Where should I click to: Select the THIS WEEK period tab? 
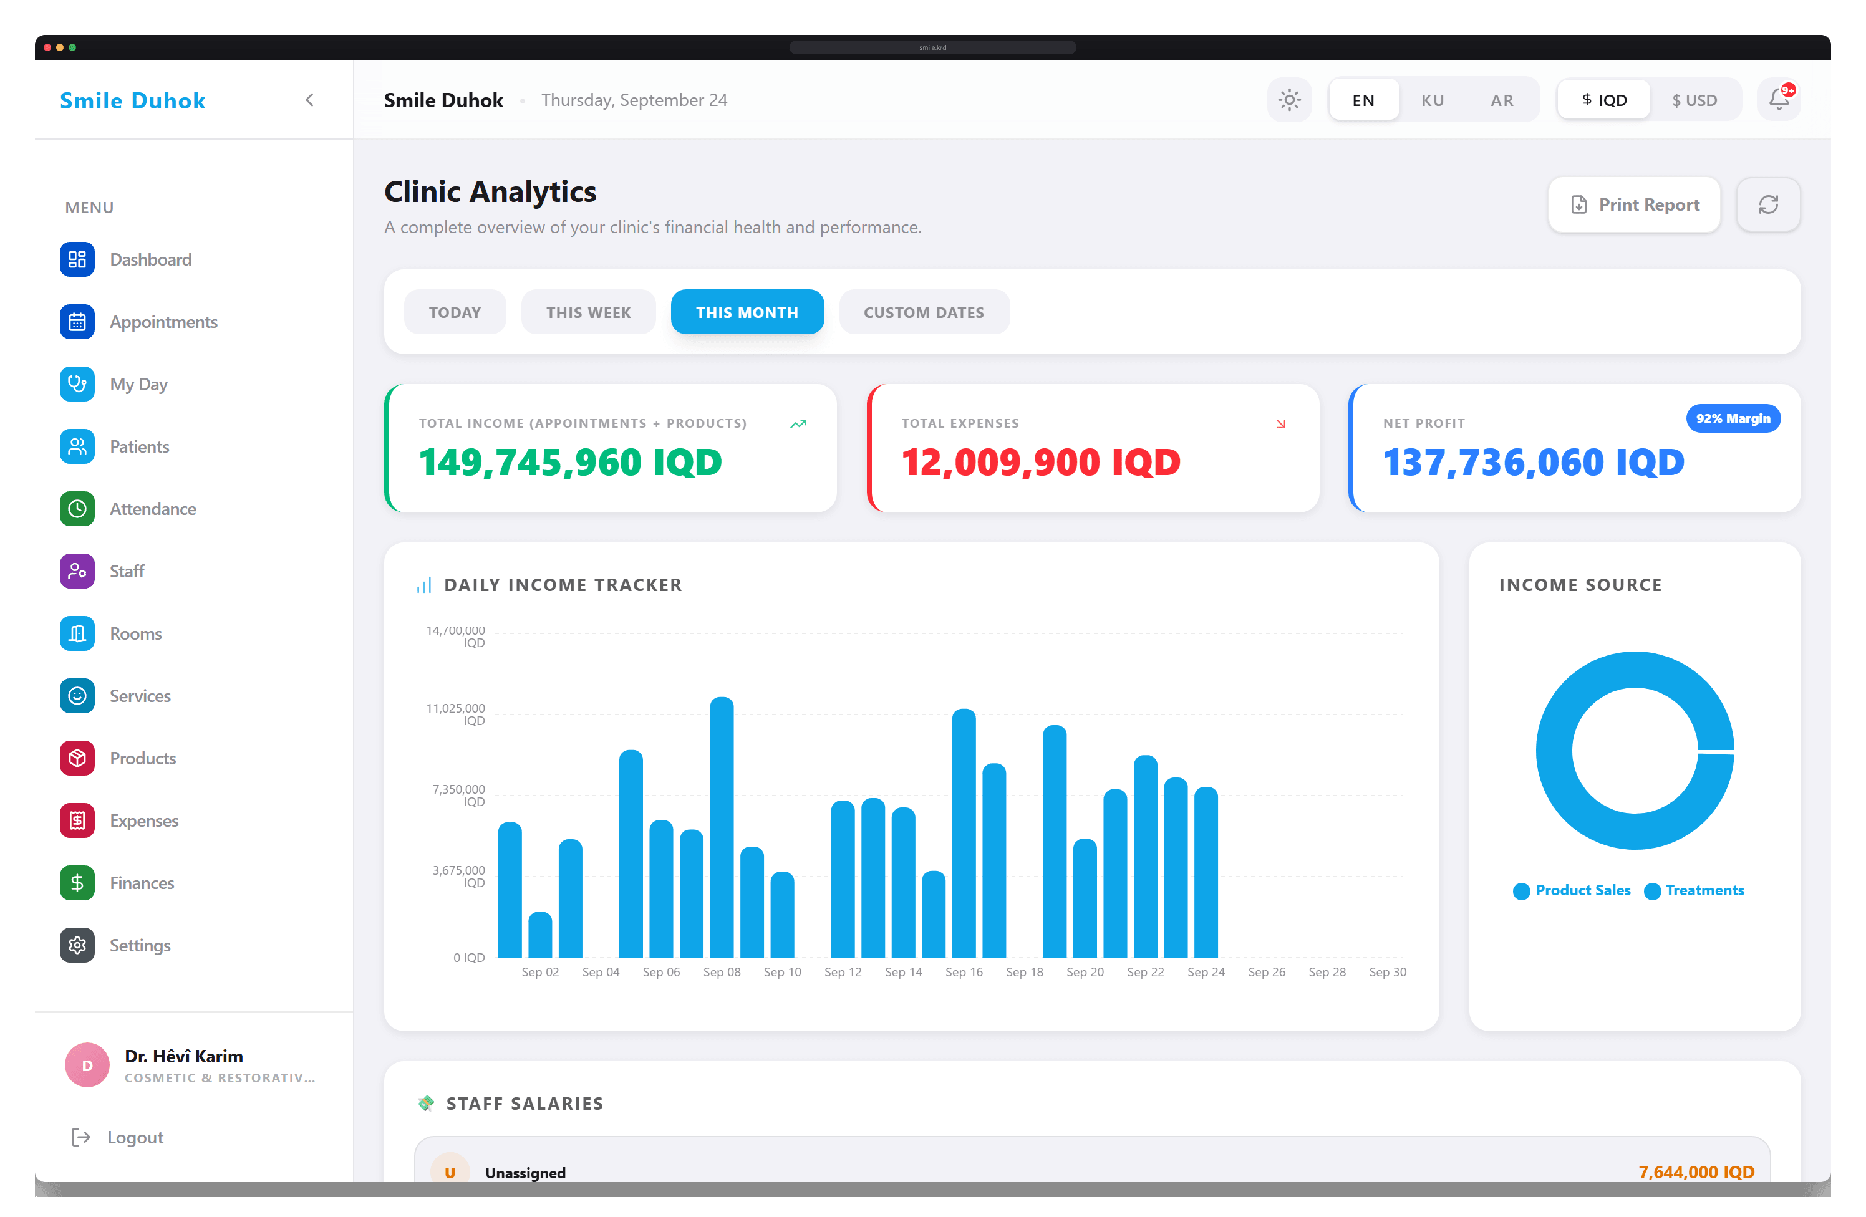[x=588, y=312]
